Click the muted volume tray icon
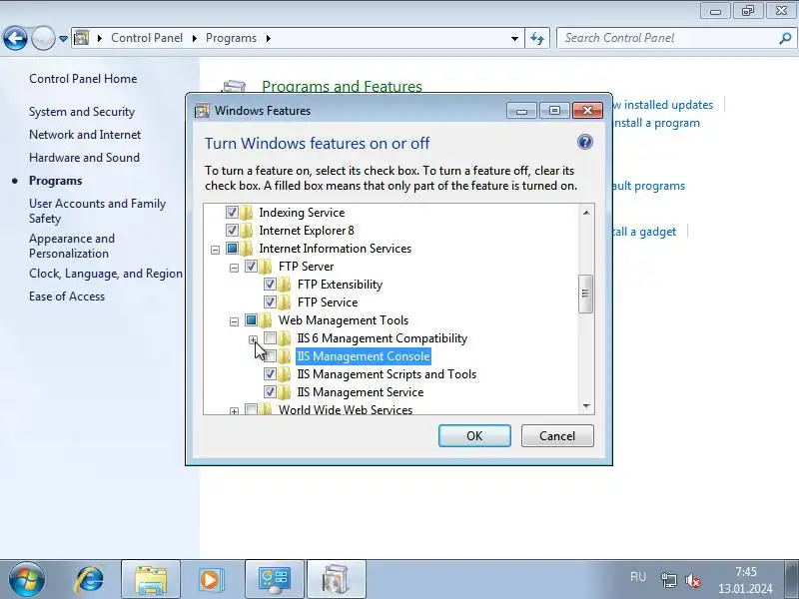 (692, 580)
